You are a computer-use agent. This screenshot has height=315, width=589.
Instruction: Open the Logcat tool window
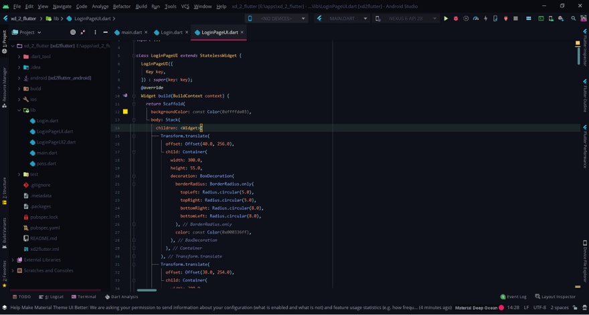tap(51, 296)
